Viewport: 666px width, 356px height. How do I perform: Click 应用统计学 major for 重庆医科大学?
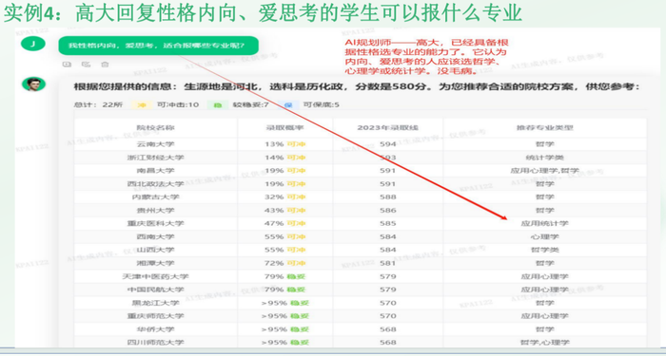545,223
